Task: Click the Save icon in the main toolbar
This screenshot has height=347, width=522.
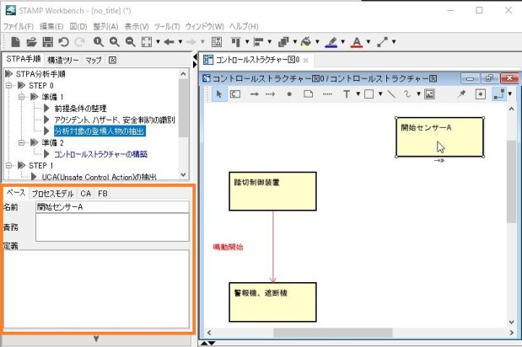Action: pyautogui.click(x=46, y=41)
